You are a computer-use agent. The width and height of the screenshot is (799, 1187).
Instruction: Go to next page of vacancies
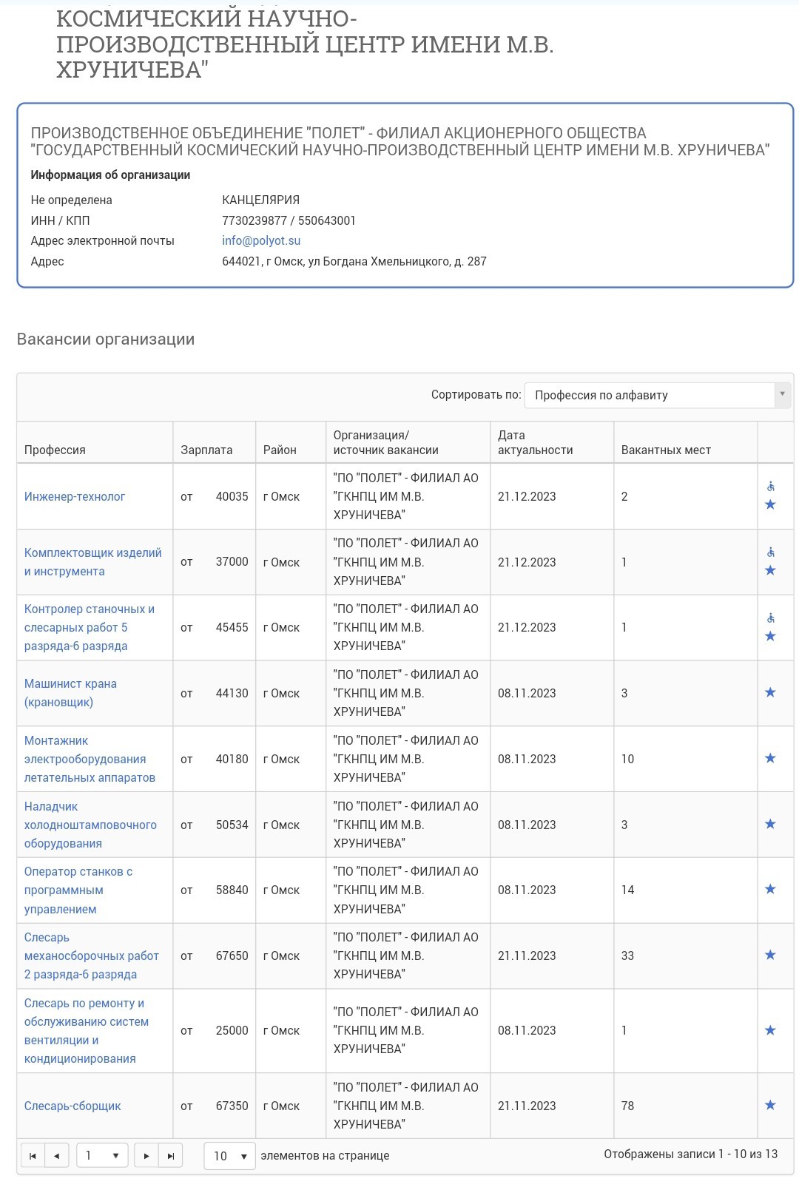tap(146, 1156)
